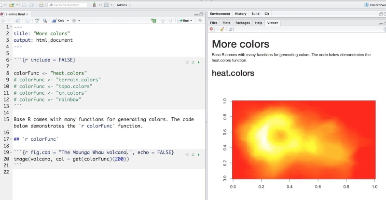
Task: Switch to the Help tab
Action: point(259,23)
